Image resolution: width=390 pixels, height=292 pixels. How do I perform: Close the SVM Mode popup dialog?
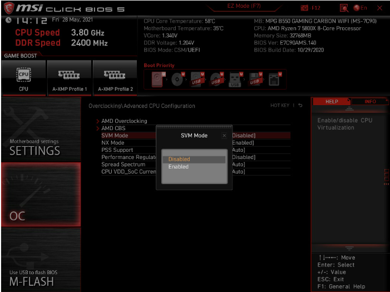(224, 136)
